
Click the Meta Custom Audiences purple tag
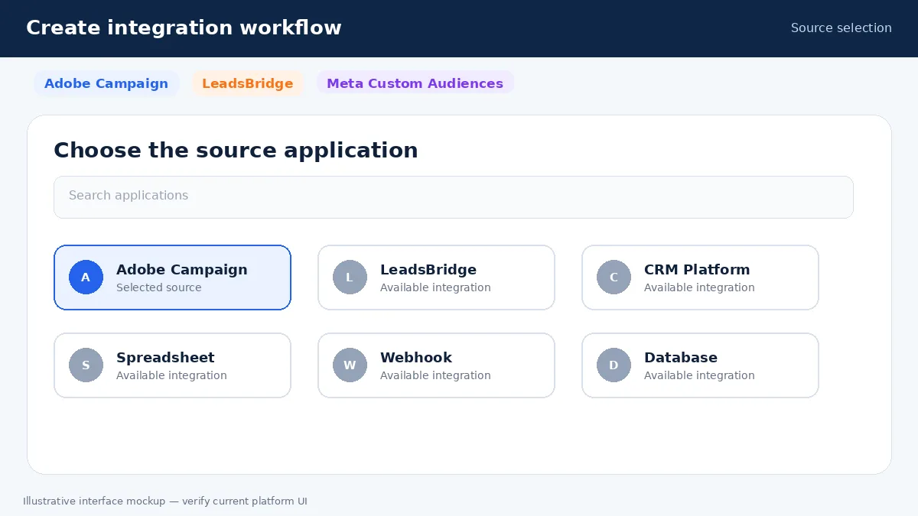click(x=415, y=83)
